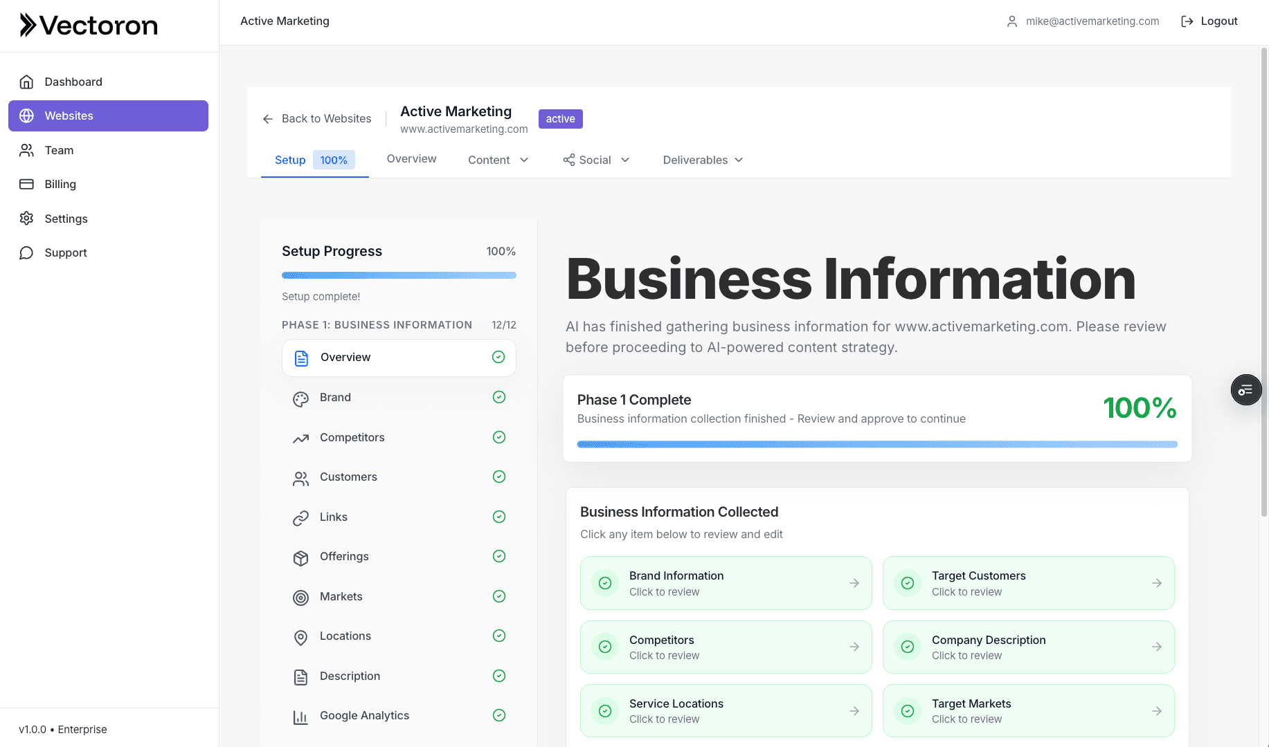Select the Setup tab
The width and height of the screenshot is (1269, 747).
click(290, 160)
